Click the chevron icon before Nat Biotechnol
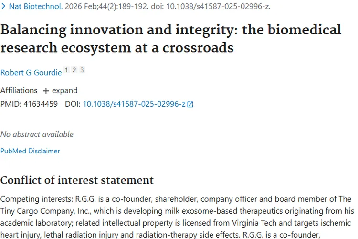The width and height of the screenshot is (358, 239). point(4,7)
